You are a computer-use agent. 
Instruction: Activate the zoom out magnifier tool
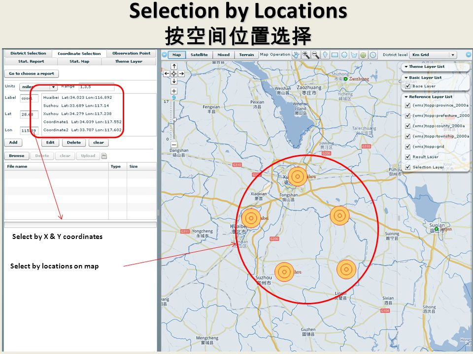coord(315,55)
